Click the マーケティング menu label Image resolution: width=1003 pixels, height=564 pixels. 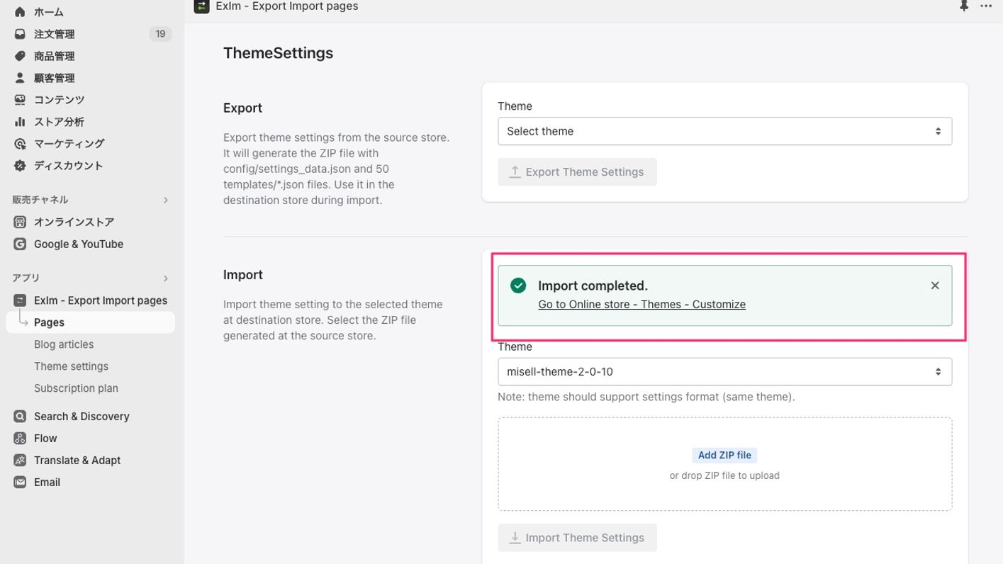coord(69,144)
